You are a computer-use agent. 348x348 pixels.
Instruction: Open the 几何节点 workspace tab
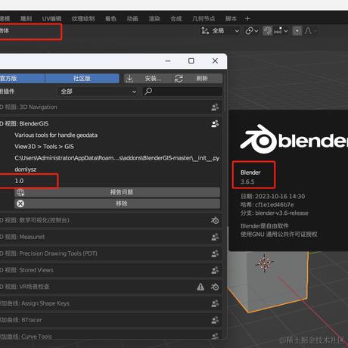pos(204,19)
